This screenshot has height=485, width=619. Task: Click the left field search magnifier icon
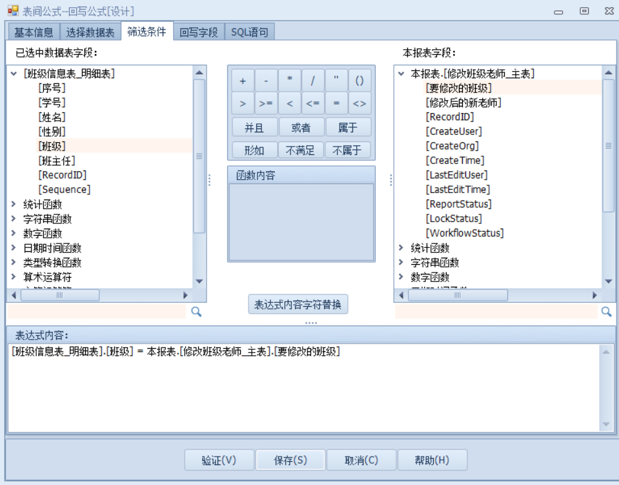point(196,312)
